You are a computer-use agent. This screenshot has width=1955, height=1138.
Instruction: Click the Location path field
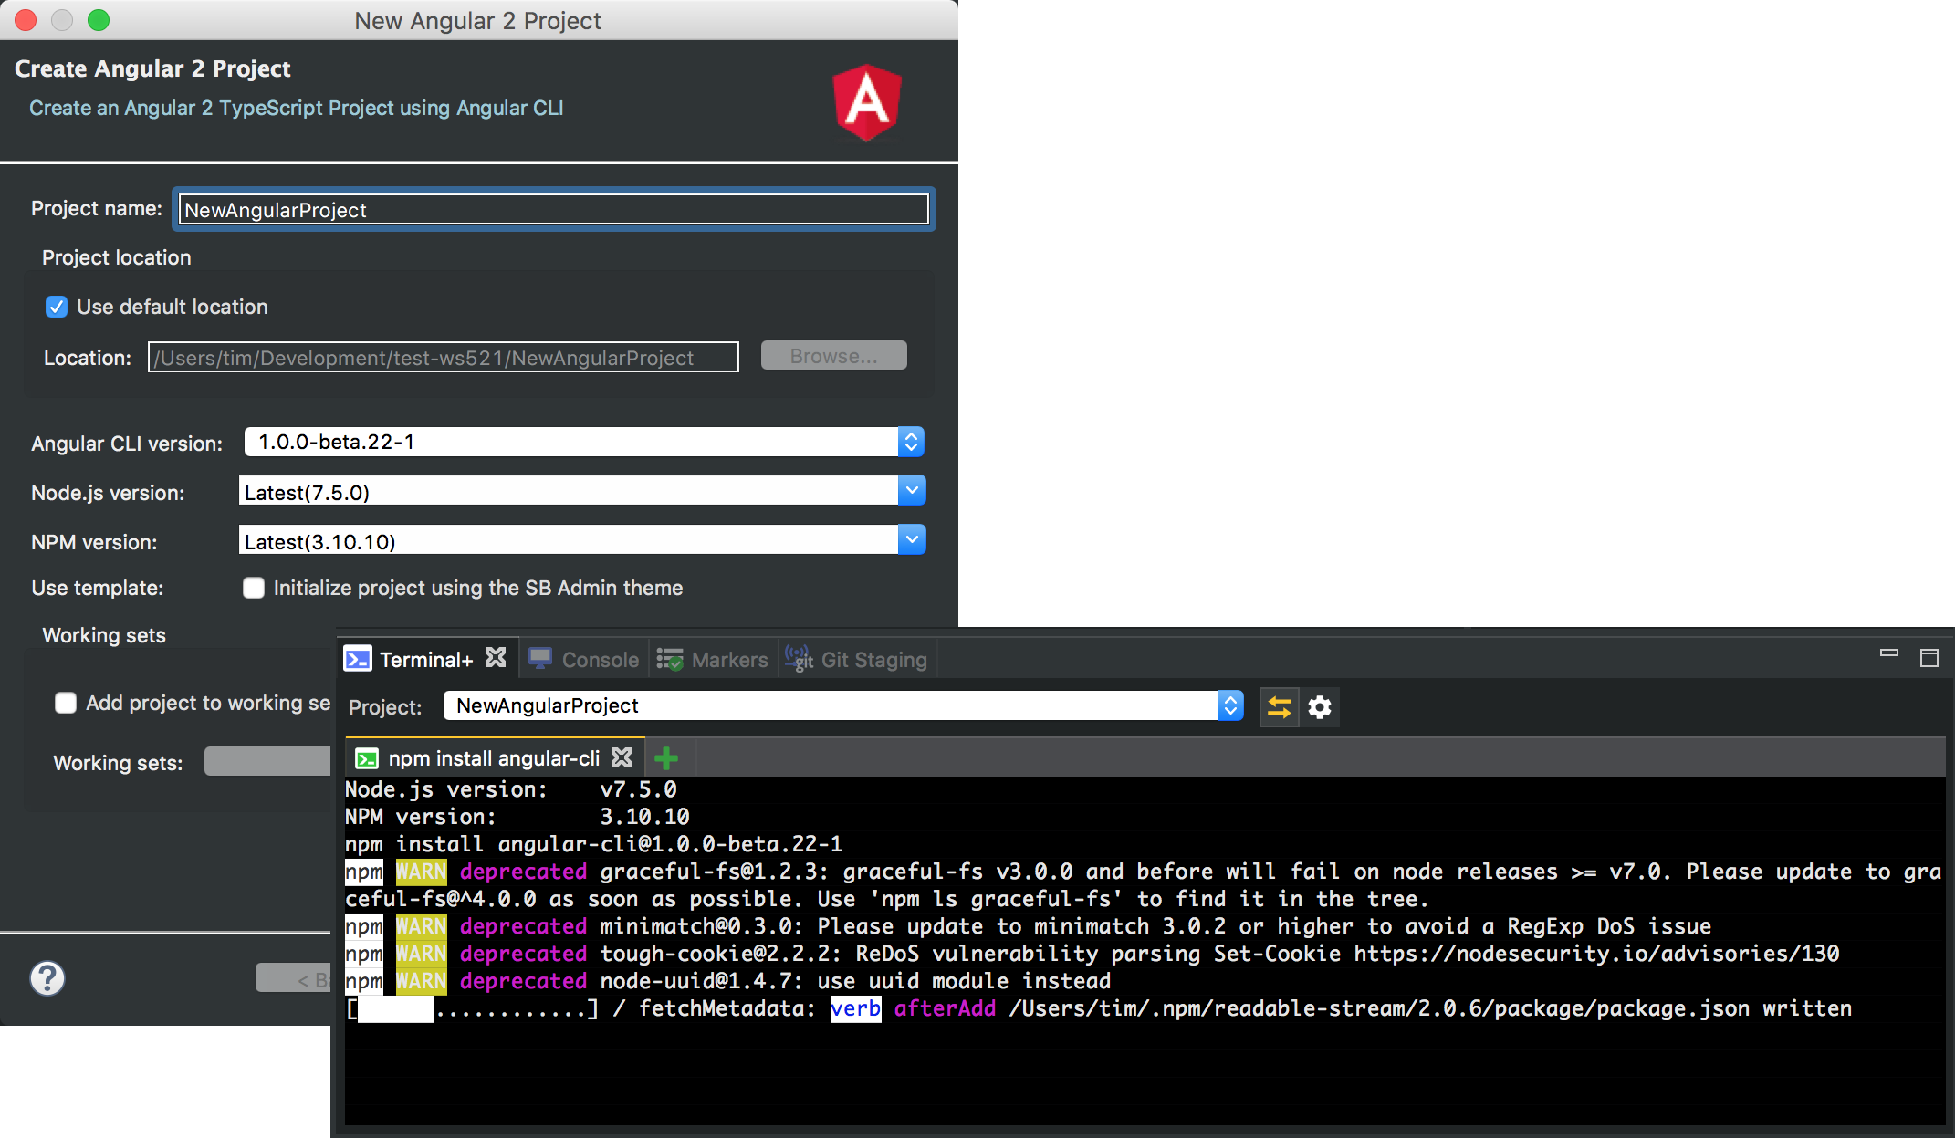click(x=444, y=357)
